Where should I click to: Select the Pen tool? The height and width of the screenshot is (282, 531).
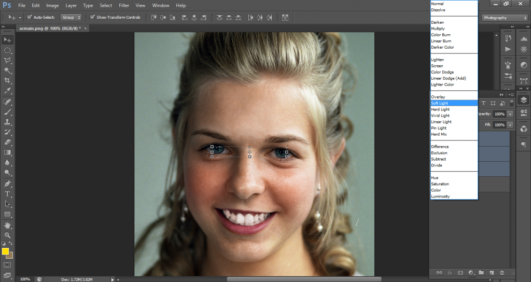click(7, 184)
